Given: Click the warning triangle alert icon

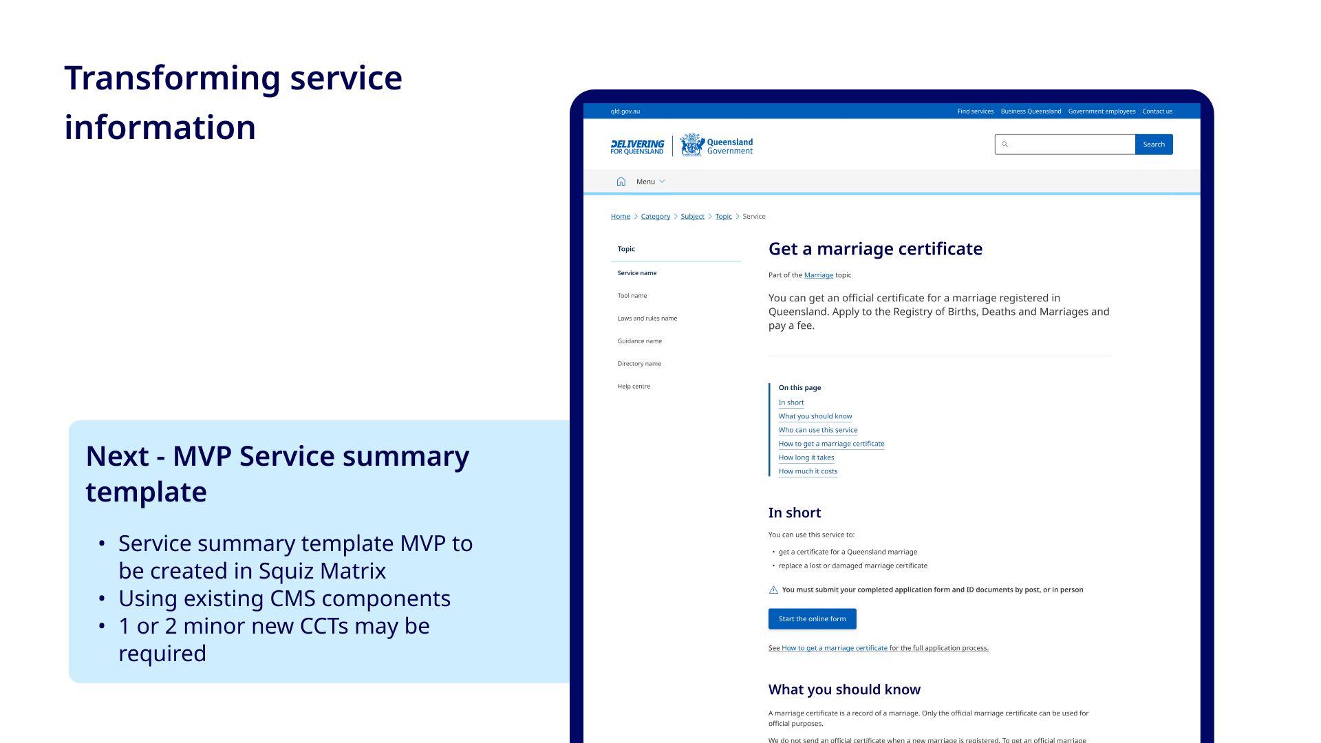Looking at the screenshot, I should point(773,590).
